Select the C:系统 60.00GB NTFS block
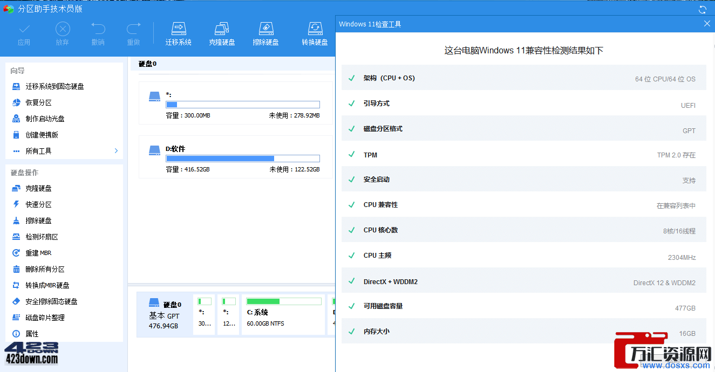 283,314
